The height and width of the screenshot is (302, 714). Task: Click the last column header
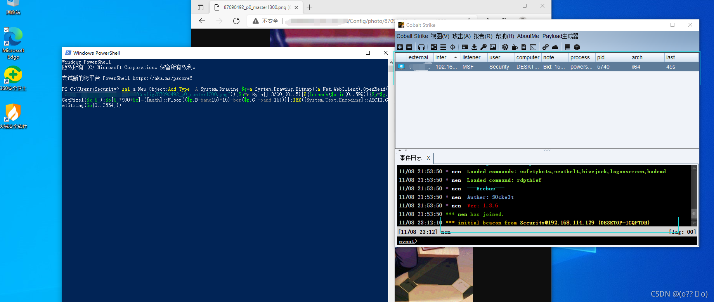click(681, 57)
